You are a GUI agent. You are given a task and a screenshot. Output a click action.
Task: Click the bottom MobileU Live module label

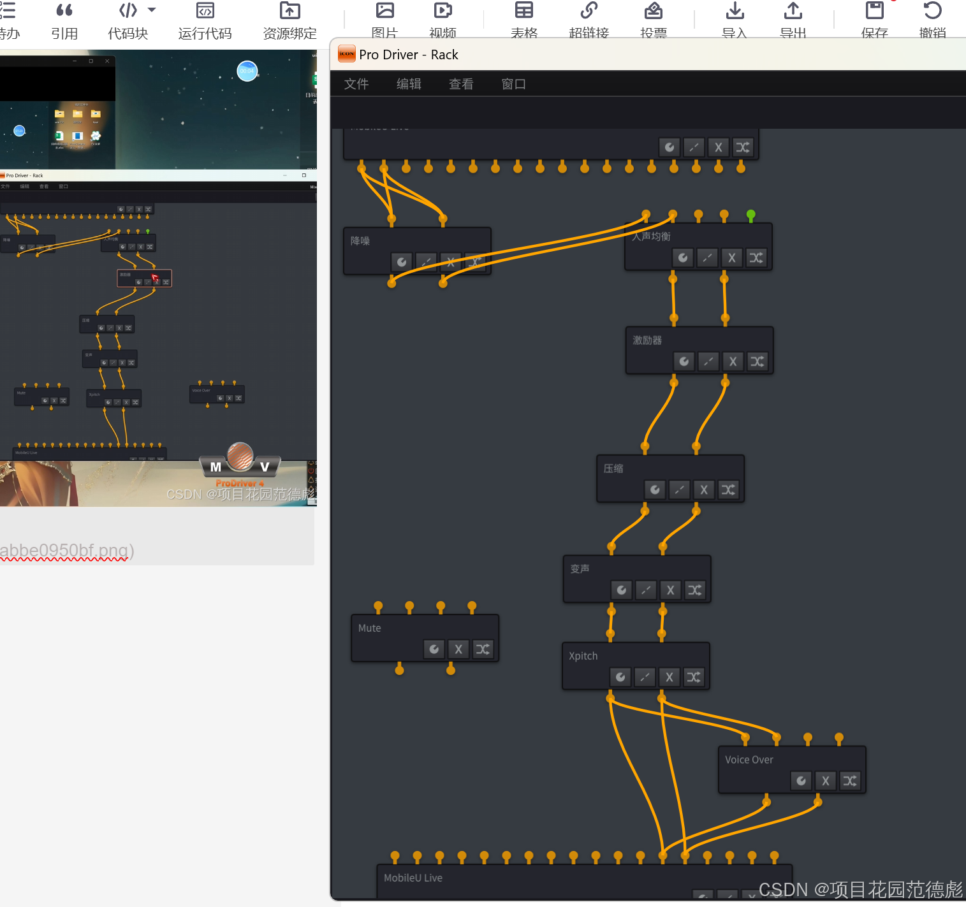click(413, 878)
